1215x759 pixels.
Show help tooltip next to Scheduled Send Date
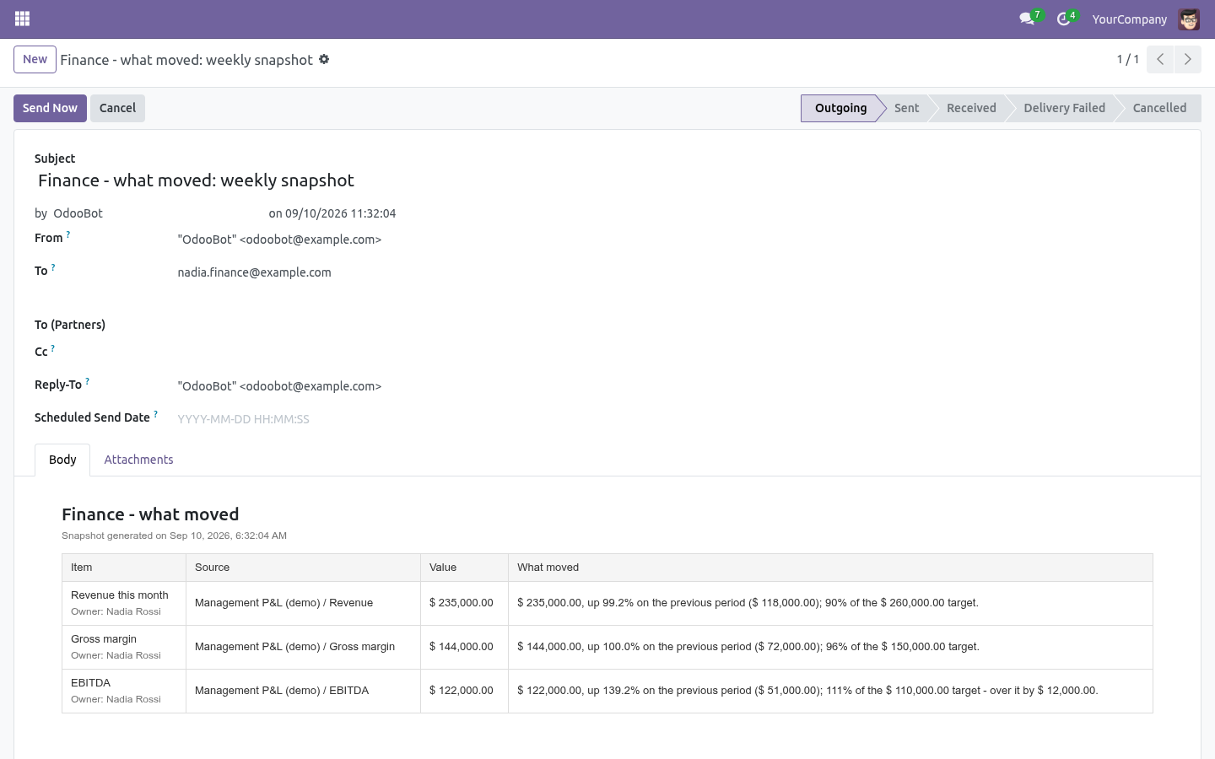[x=155, y=414]
